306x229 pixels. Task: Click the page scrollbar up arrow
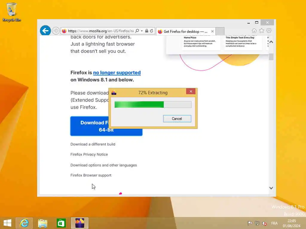(271, 42)
